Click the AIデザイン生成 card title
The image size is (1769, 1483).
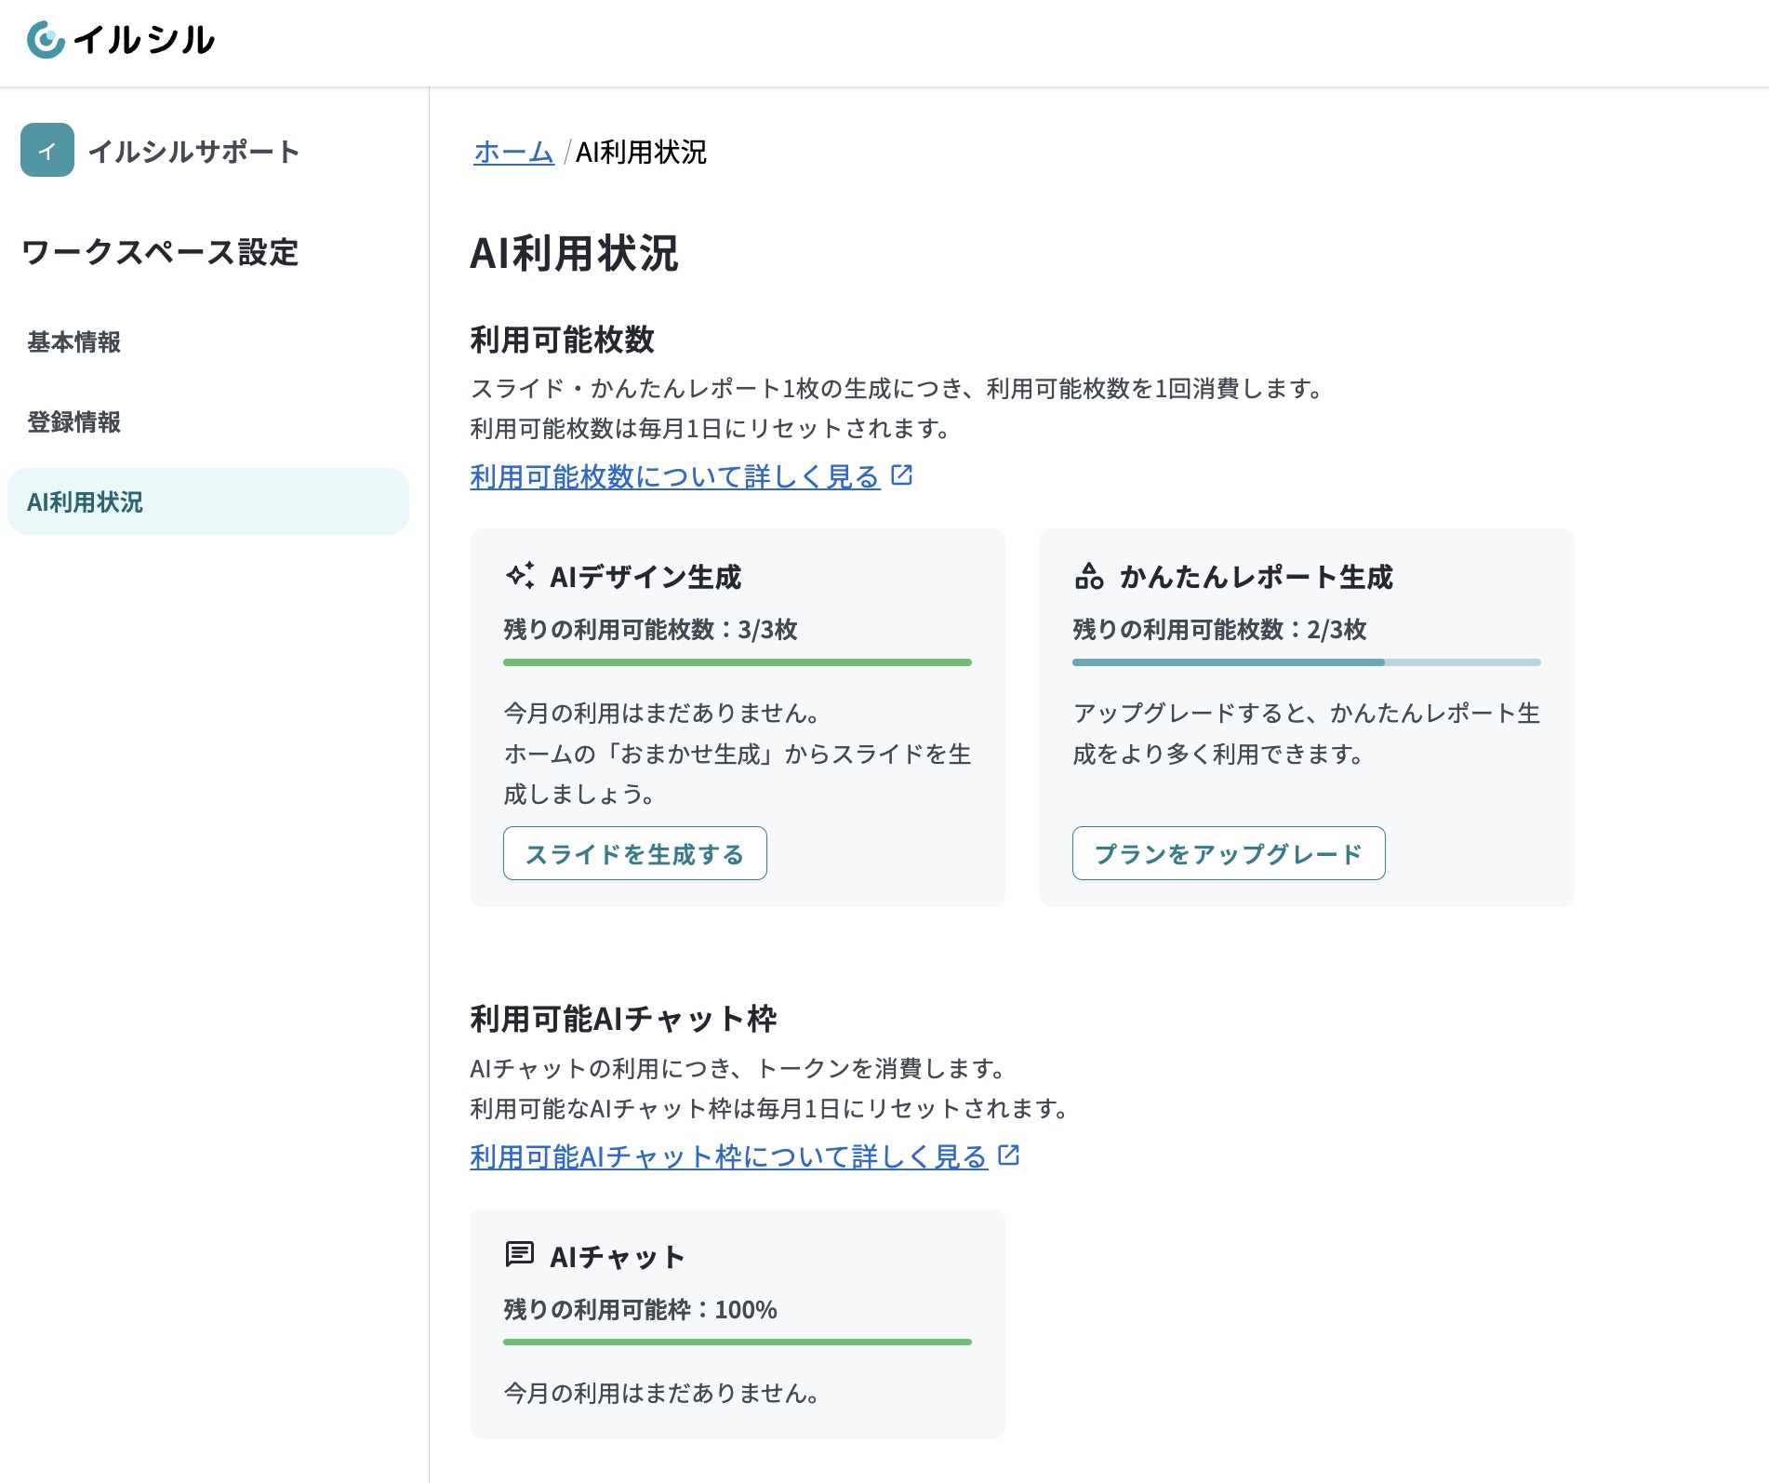[645, 577]
